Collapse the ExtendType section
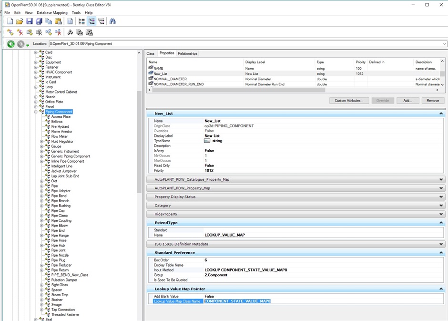 coord(441,222)
